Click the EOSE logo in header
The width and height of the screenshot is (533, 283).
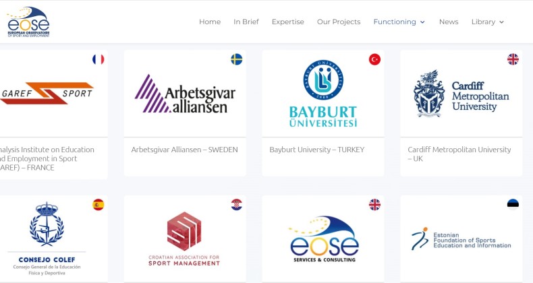point(28,22)
